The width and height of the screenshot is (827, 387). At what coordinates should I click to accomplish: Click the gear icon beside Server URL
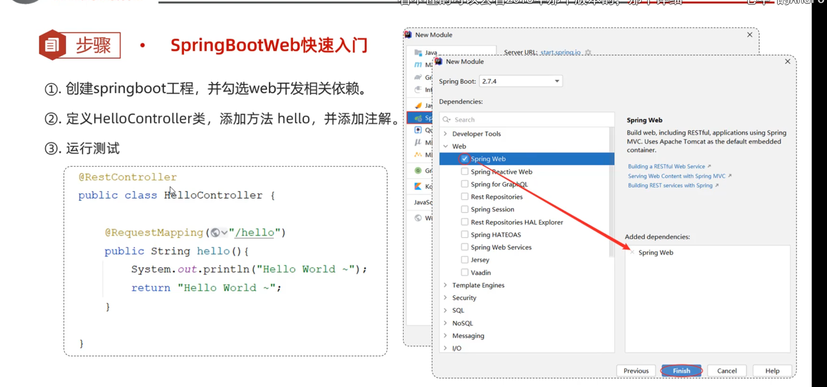click(588, 52)
